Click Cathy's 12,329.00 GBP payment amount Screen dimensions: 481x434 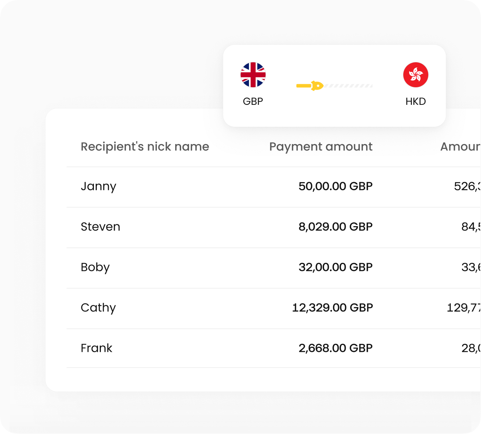[332, 308]
